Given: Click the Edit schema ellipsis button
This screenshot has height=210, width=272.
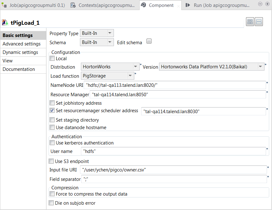Looking at the screenshot, I should tap(149, 41).
